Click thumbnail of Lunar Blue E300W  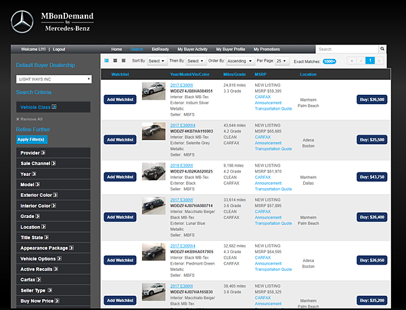[x=154, y=206]
